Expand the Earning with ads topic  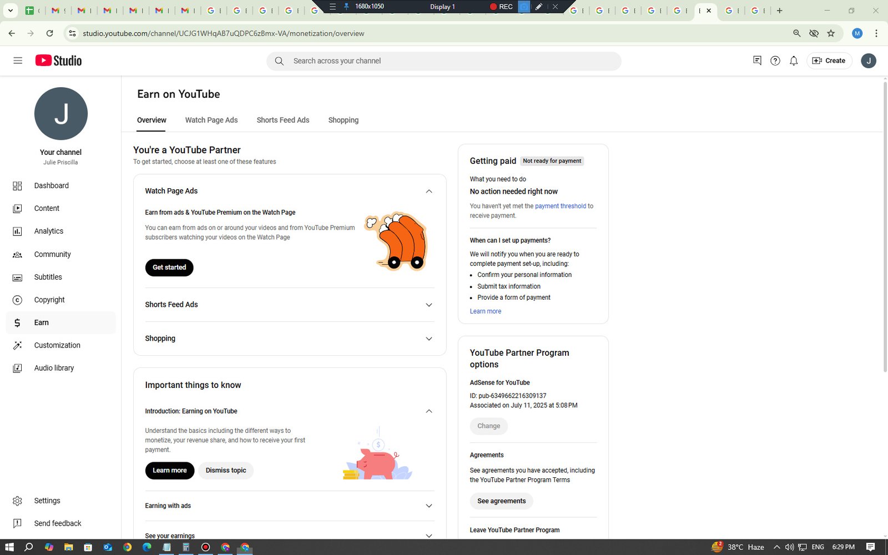point(428,506)
